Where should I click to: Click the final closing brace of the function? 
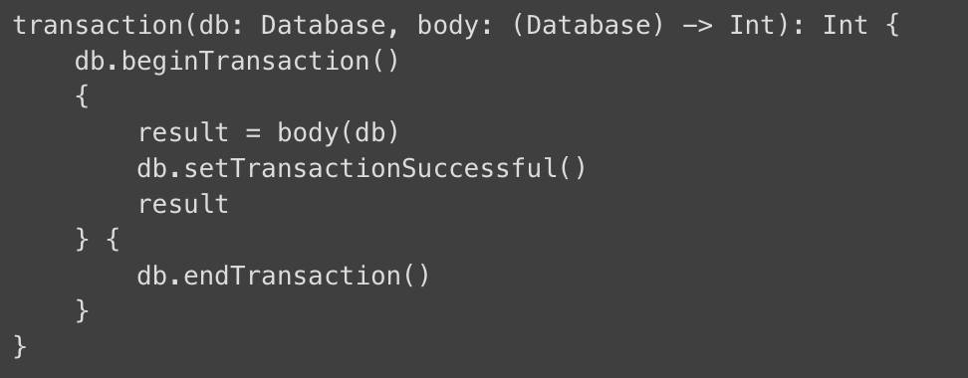tap(20, 346)
